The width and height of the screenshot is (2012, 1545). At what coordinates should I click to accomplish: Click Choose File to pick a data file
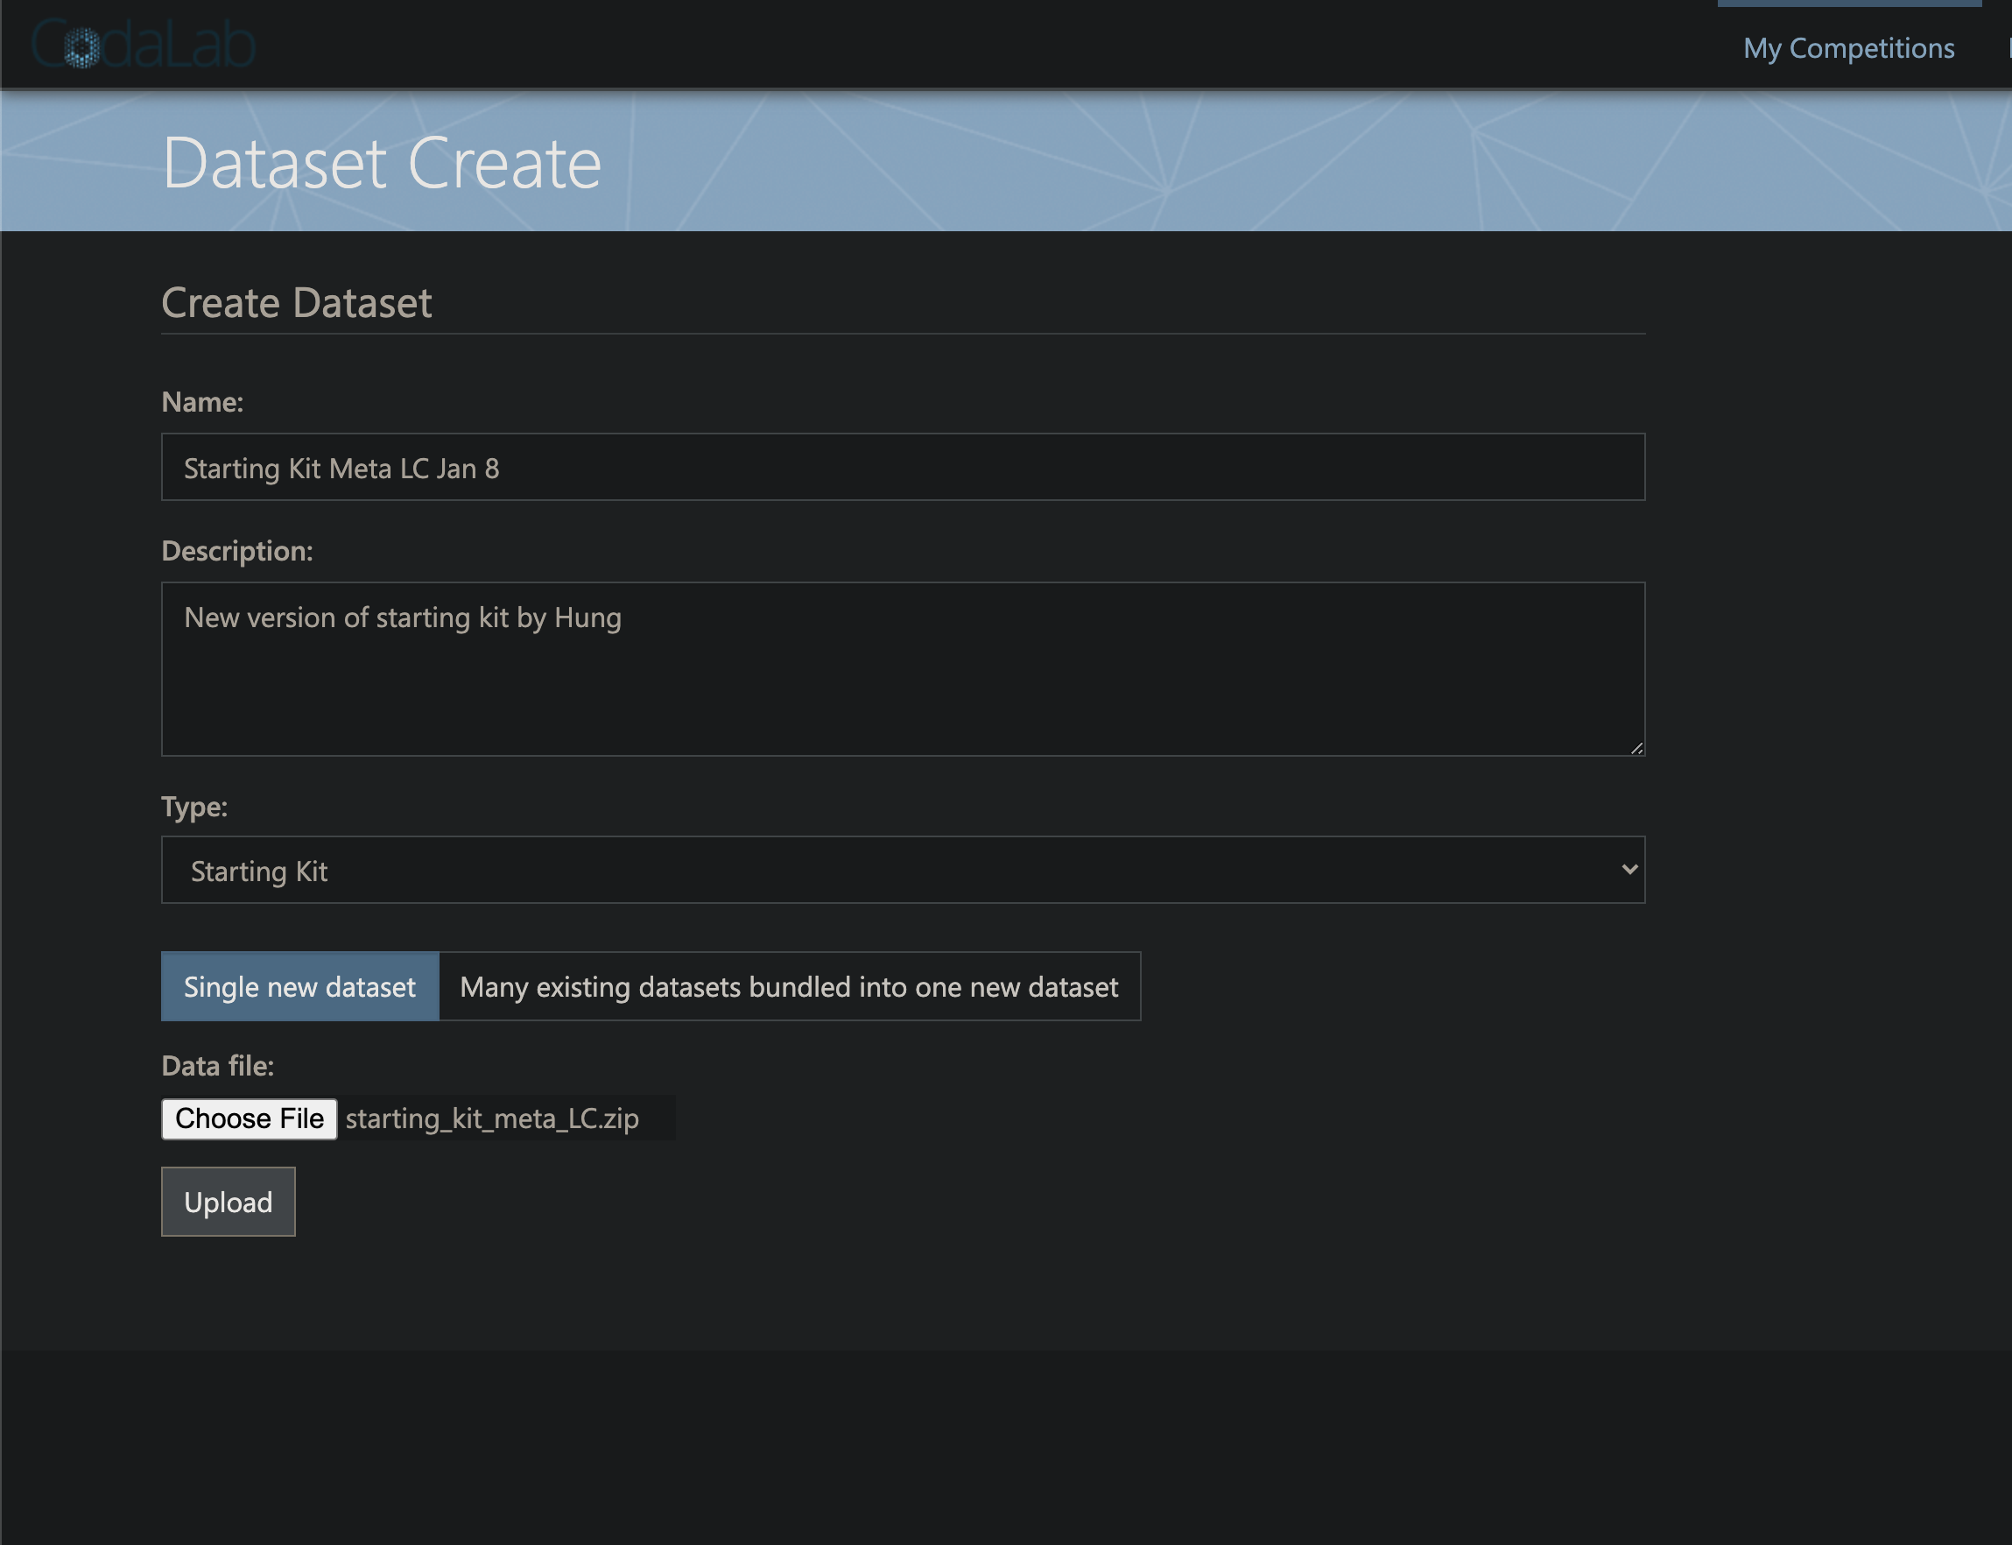tap(249, 1118)
